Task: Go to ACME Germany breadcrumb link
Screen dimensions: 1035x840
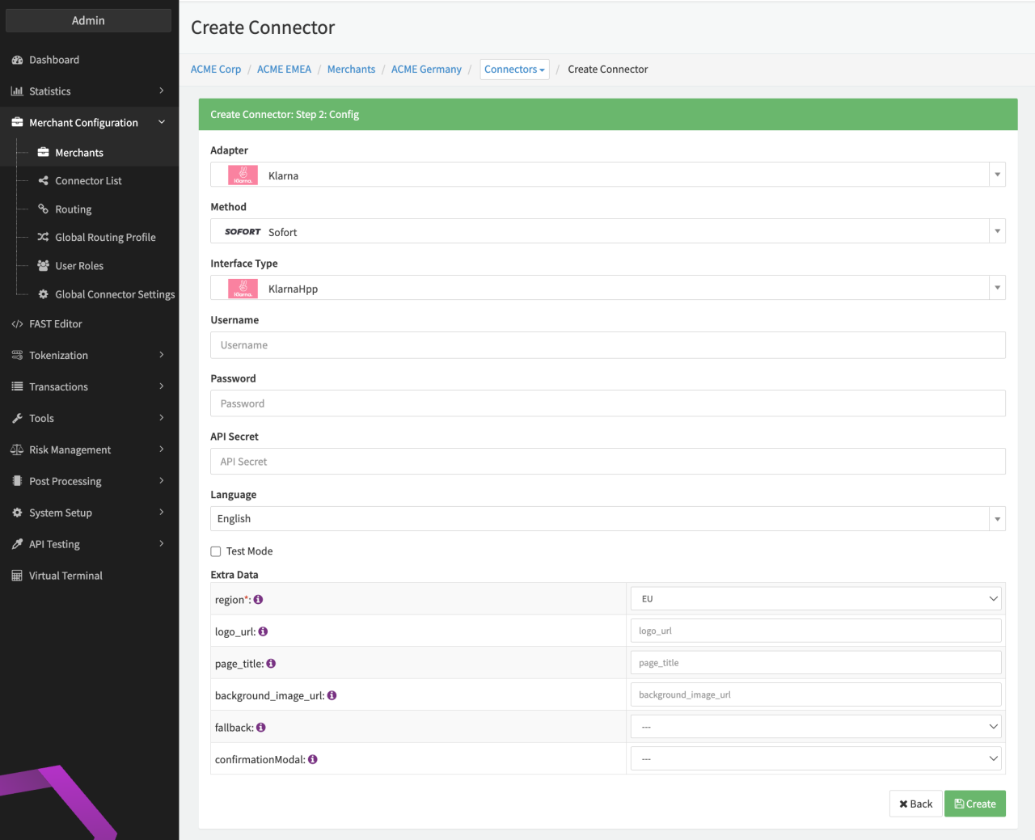Action: (x=426, y=70)
